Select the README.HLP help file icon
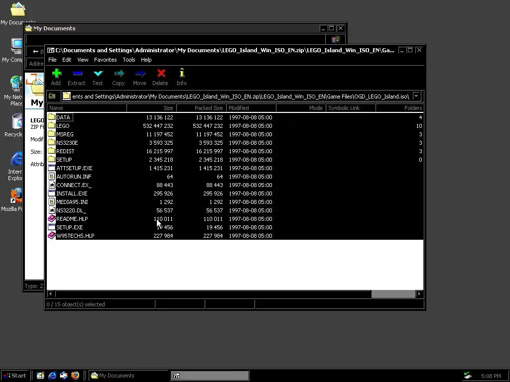The image size is (510, 382). pos(51,218)
